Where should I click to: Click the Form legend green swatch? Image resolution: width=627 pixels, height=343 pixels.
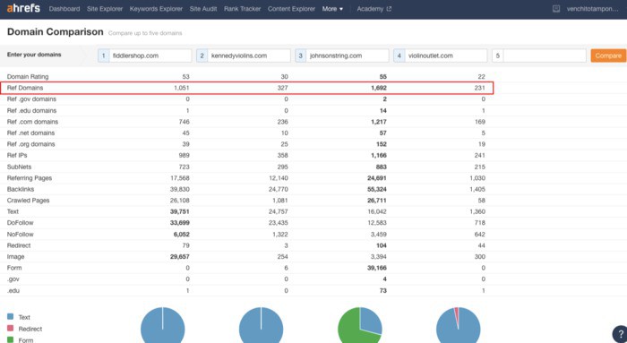pos(11,339)
